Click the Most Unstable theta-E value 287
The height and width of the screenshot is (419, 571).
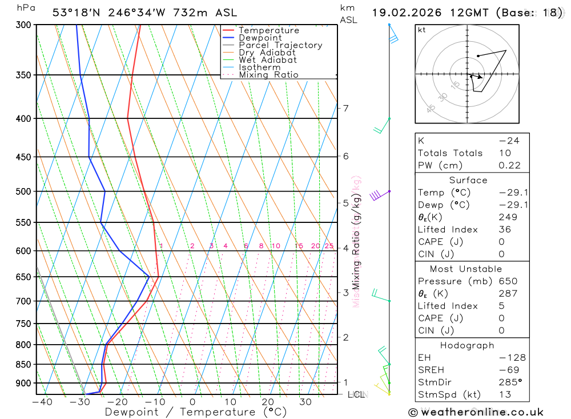[x=508, y=294]
